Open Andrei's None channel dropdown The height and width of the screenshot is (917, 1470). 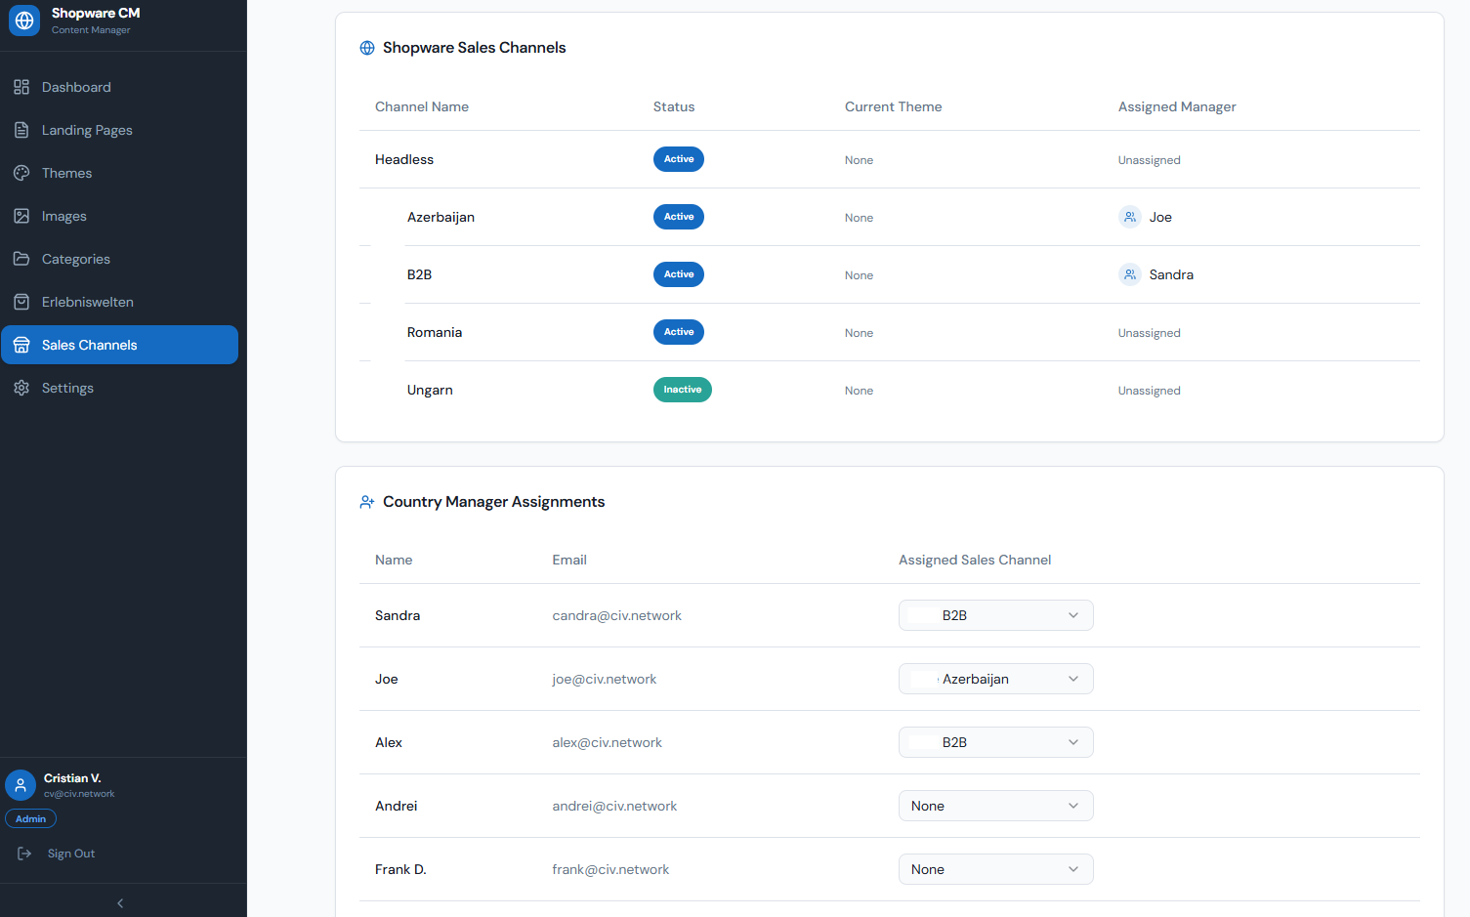point(995,806)
